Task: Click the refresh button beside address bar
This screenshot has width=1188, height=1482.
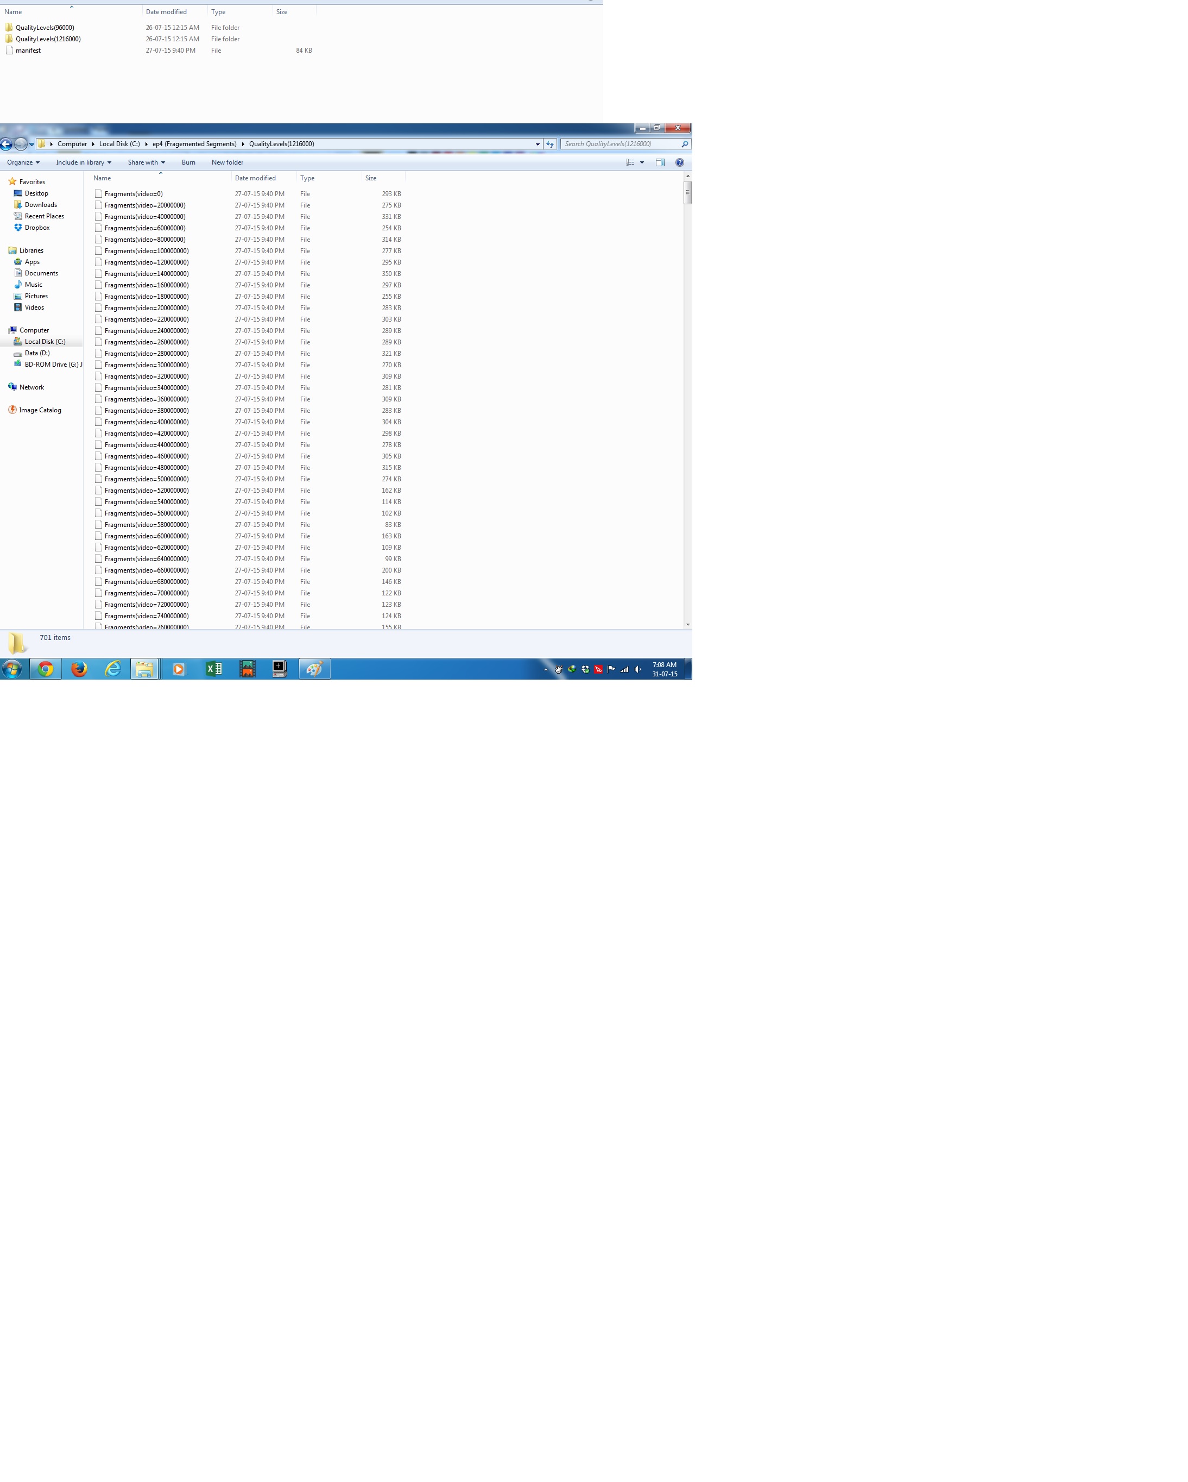Action: pos(549,145)
